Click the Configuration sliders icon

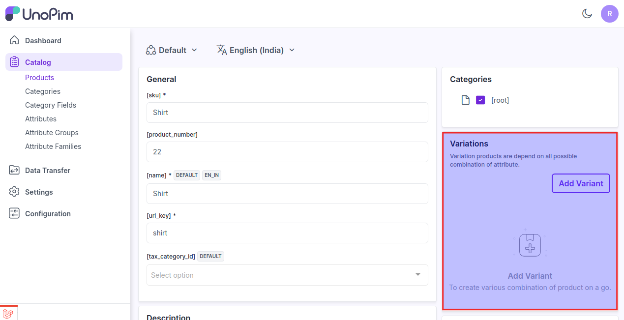click(14, 214)
